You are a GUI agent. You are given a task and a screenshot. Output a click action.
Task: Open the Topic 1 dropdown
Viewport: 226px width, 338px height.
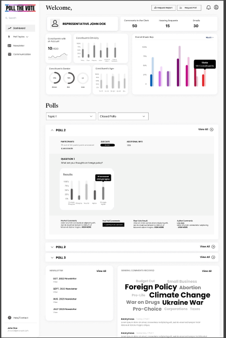(x=71, y=116)
